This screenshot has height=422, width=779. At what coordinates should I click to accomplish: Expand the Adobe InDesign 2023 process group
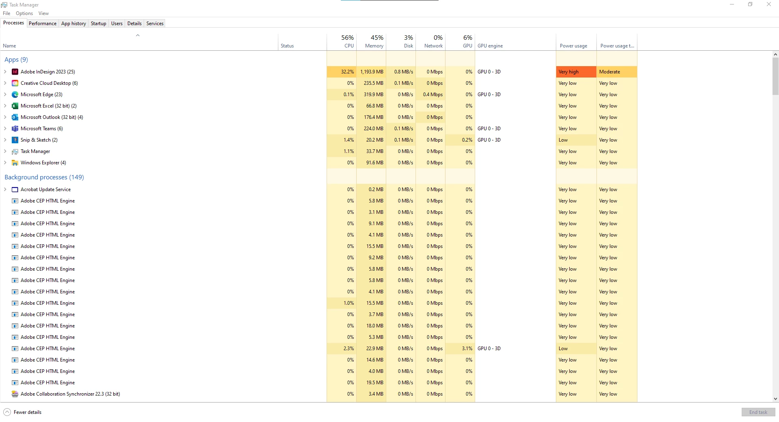tap(5, 72)
